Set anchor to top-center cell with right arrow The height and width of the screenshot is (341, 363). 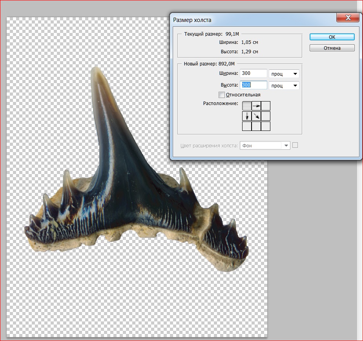(256, 106)
